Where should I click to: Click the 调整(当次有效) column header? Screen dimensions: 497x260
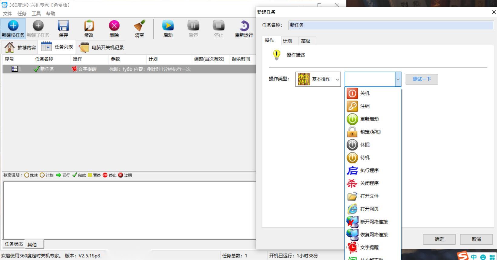point(211,59)
